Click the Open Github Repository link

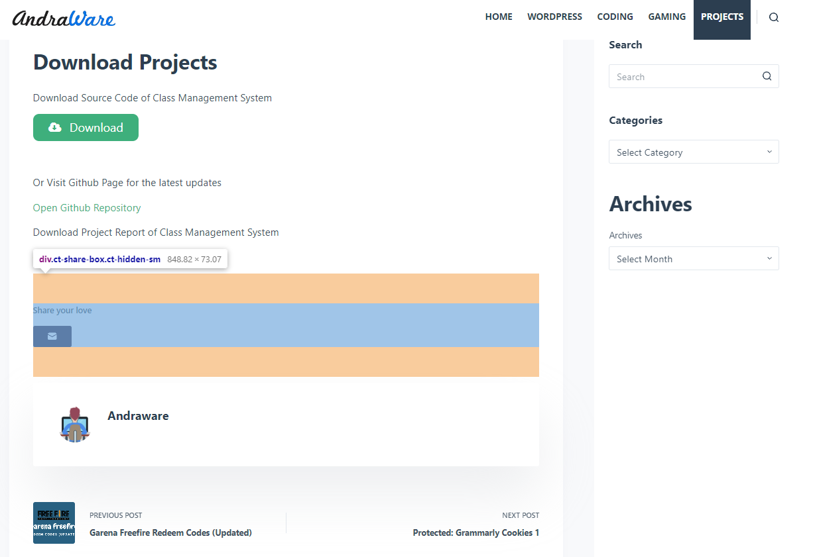(86, 207)
